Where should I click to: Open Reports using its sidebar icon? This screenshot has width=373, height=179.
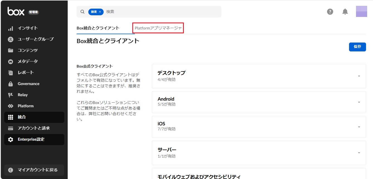(11, 73)
